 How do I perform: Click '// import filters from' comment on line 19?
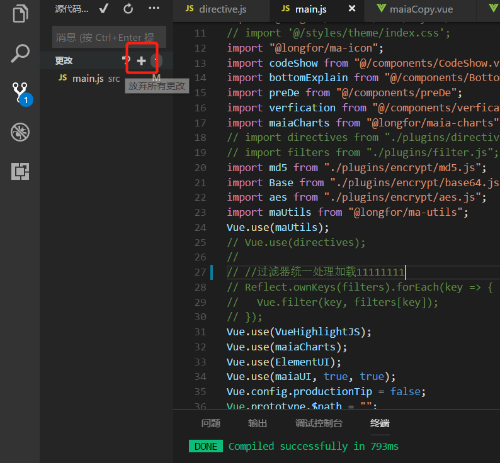click(362, 153)
